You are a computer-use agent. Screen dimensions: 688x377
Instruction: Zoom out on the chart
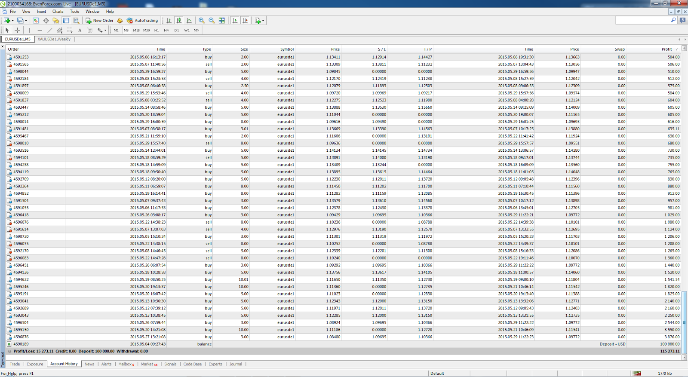pos(212,20)
